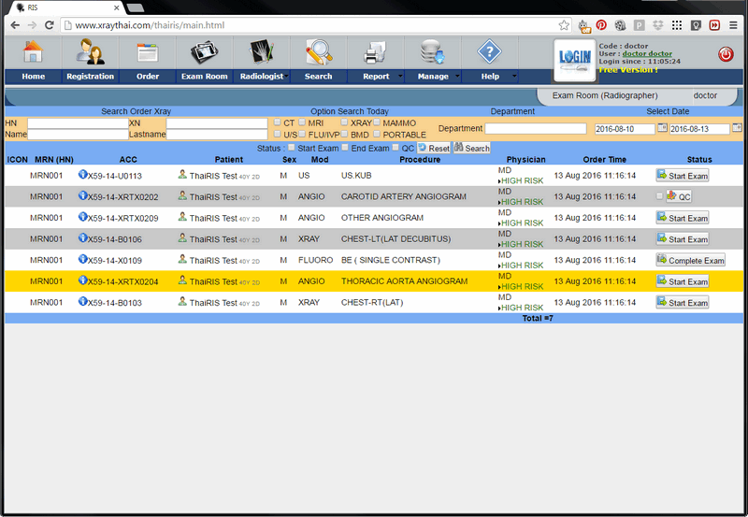Bookmark page with the star icon

564,25
